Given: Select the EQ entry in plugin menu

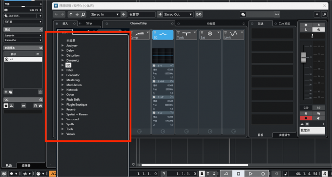Looking at the screenshot, I should click(x=68, y=66).
